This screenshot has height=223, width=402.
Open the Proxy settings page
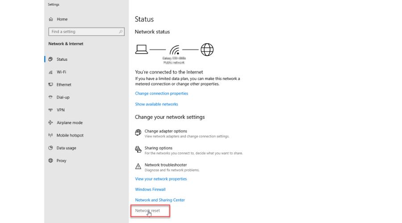click(61, 161)
